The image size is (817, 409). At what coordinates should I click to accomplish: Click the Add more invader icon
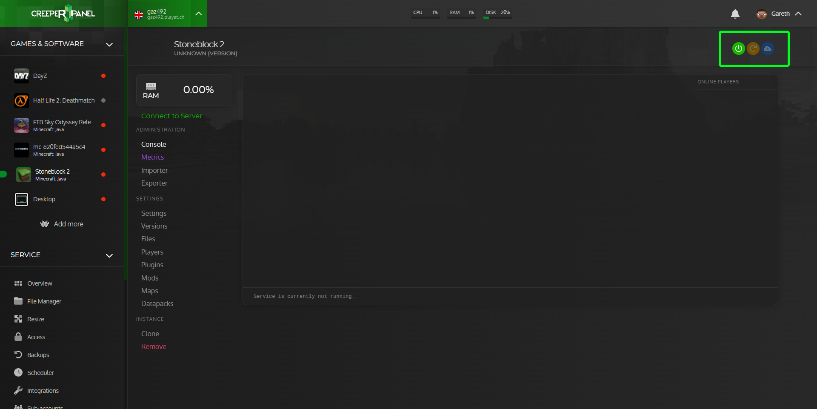(x=45, y=224)
